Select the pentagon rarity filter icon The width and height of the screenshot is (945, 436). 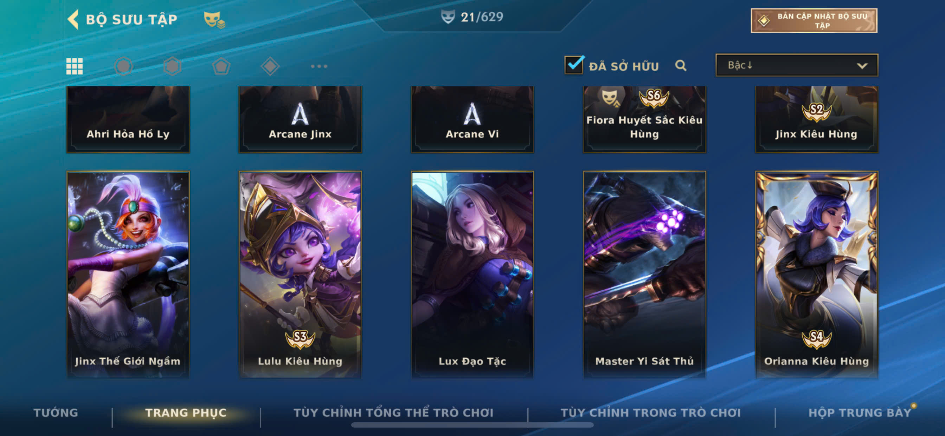click(221, 66)
